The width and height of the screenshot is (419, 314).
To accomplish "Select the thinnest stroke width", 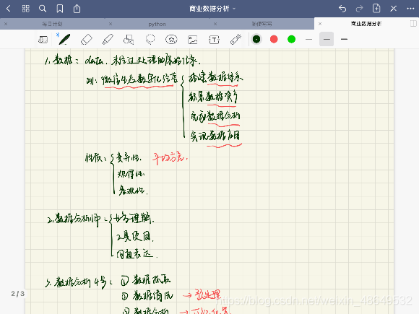I will click(x=309, y=39).
